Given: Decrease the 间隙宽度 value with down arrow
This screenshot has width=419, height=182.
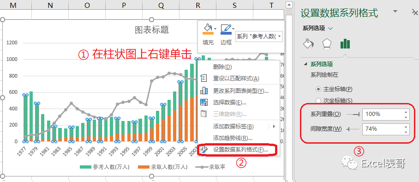Looking at the screenshot, I should coord(406,132).
